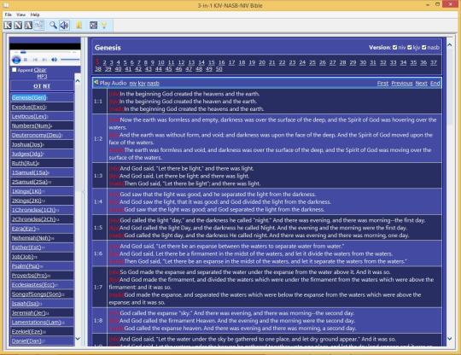461x355 pixels.
Task: Select Deuteronomy(Deu) in the book list
Action: (37, 135)
